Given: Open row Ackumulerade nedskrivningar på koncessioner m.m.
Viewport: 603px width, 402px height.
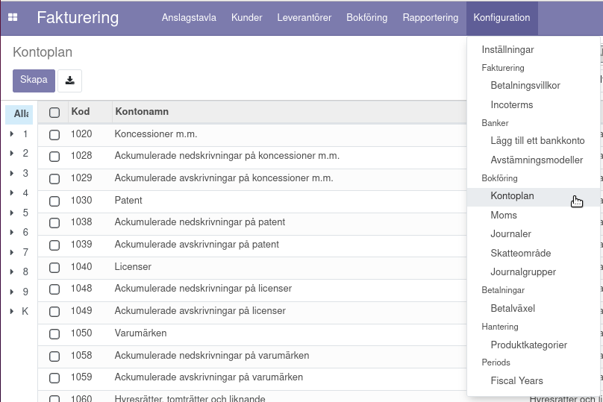Looking at the screenshot, I should pyautogui.click(x=227, y=156).
